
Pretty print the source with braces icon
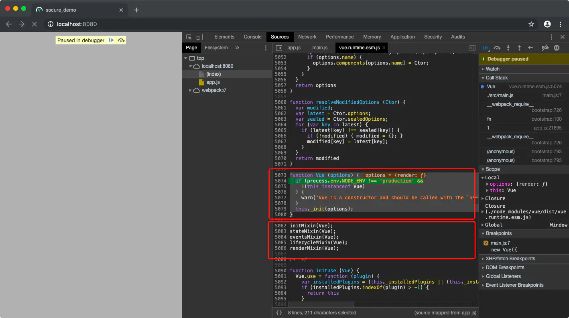279,312
